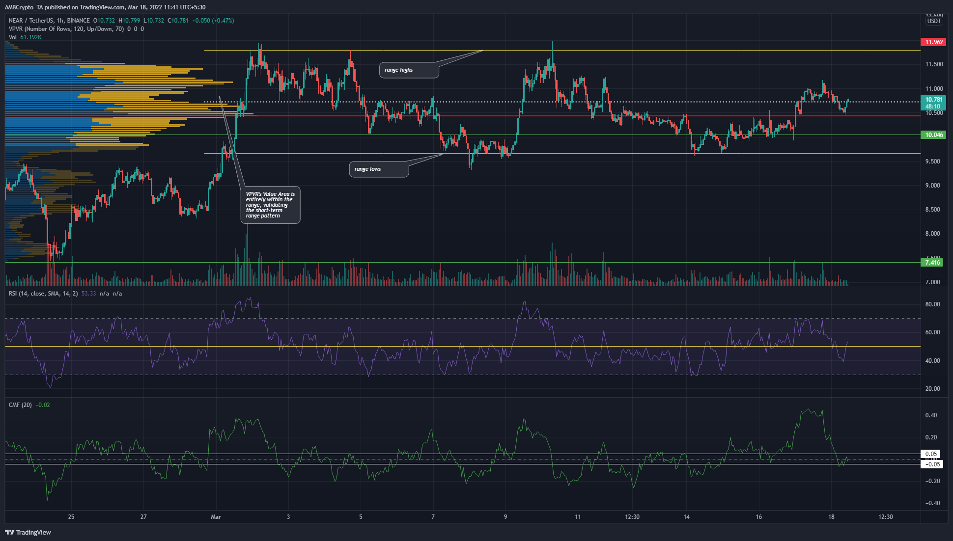The height and width of the screenshot is (541, 953).
Task: Click the 'Mar' date label on time axis
Action: (x=216, y=517)
